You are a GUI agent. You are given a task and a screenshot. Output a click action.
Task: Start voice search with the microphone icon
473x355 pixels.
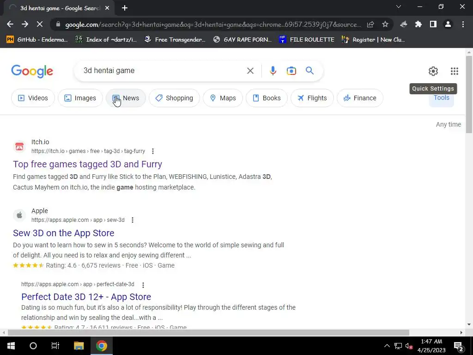pyautogui.click(x=273, y=71)
